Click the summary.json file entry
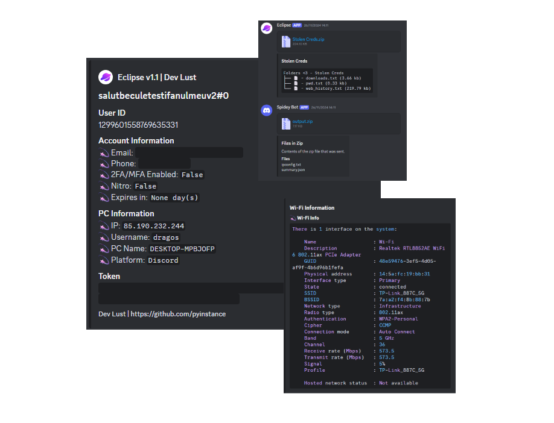Screen dimensions: 554x423 click(x=293, y=170)
